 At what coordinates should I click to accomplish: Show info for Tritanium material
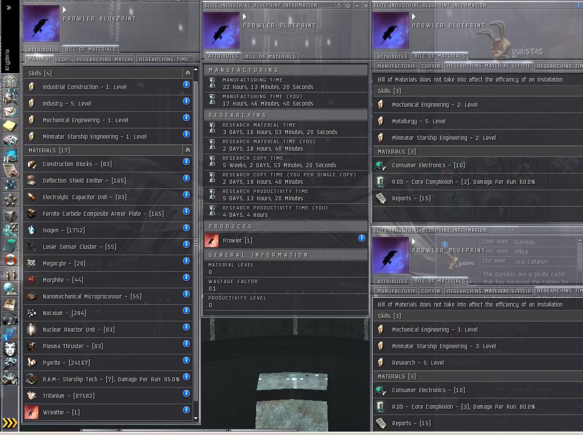[x=186, y=393]
